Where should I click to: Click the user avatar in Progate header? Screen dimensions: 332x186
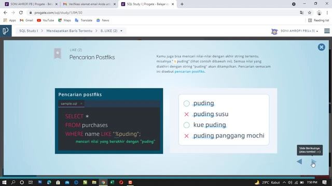coord(274,32)
